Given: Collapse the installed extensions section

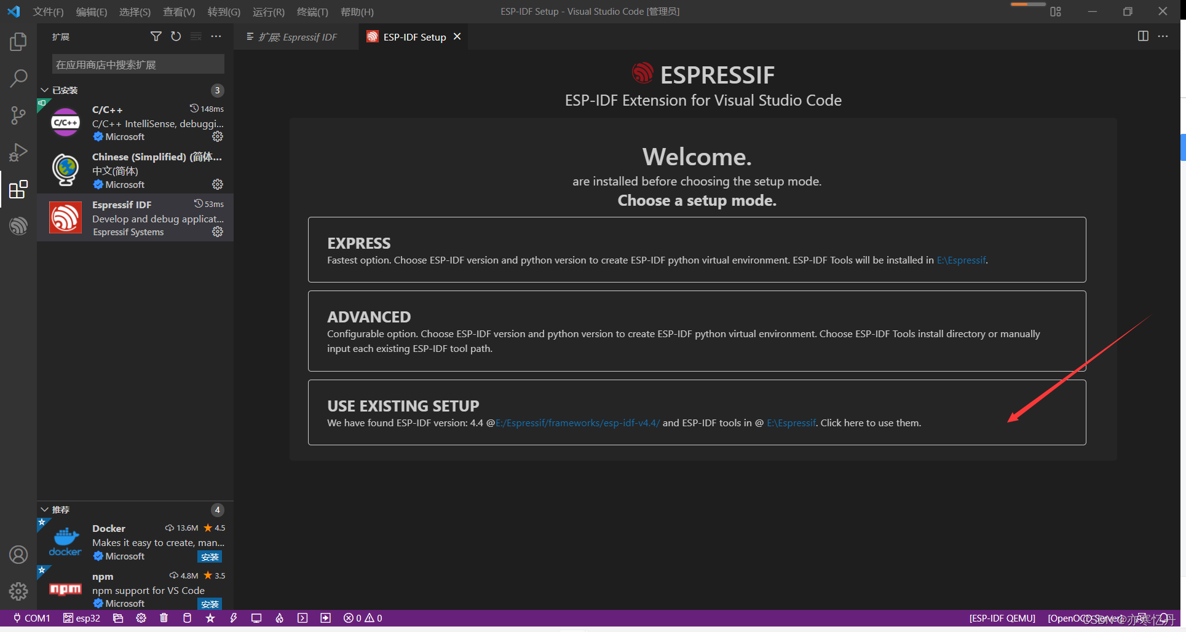Looking at the screenshot, I should tap(45, 90).
